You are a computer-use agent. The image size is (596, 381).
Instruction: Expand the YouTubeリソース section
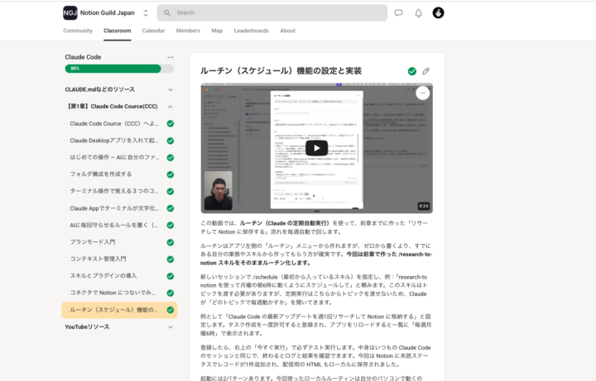[x=119, y=327]
